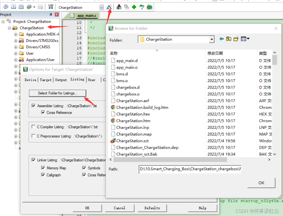Toggle the Linker Listing checkbox

[x=33, y=160]
